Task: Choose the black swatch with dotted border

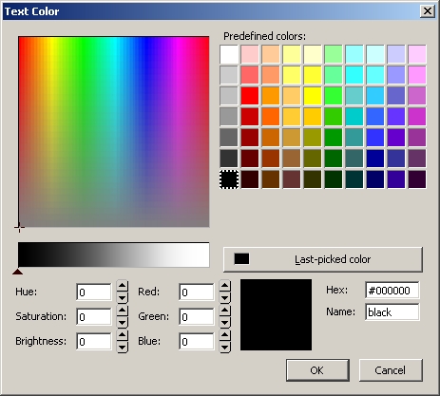Action: pyautogui.click(x=229, y=179)
